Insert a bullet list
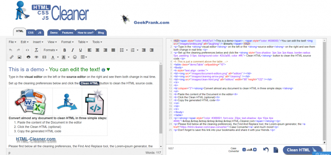This screenshot has height=155, width=331. point(122,50)
